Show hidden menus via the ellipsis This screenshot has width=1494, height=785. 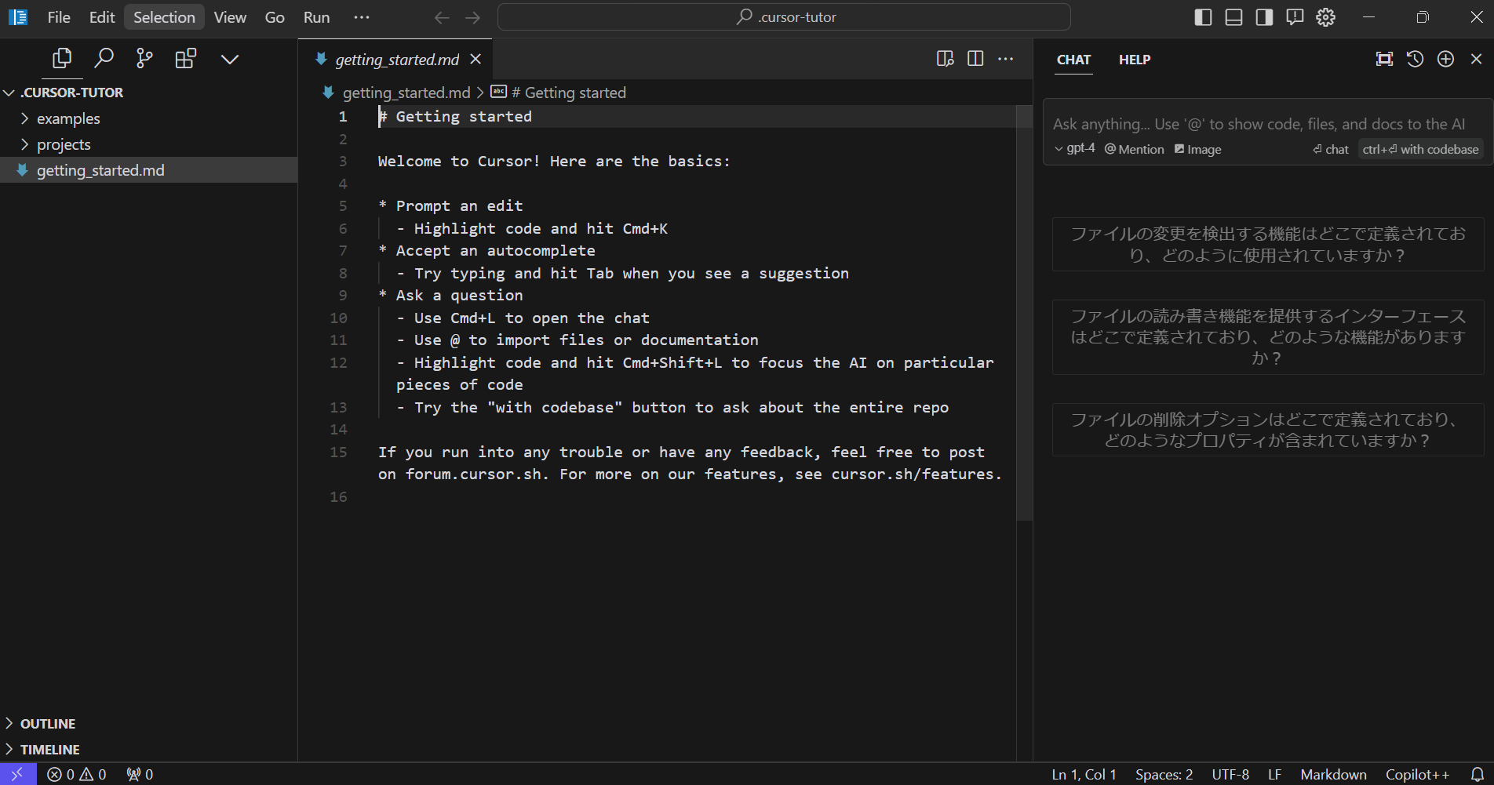tap(361, 17)
